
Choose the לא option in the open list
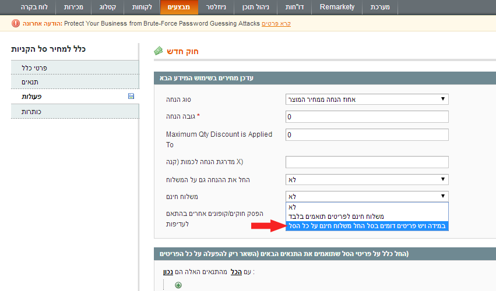tap(367, 207)
